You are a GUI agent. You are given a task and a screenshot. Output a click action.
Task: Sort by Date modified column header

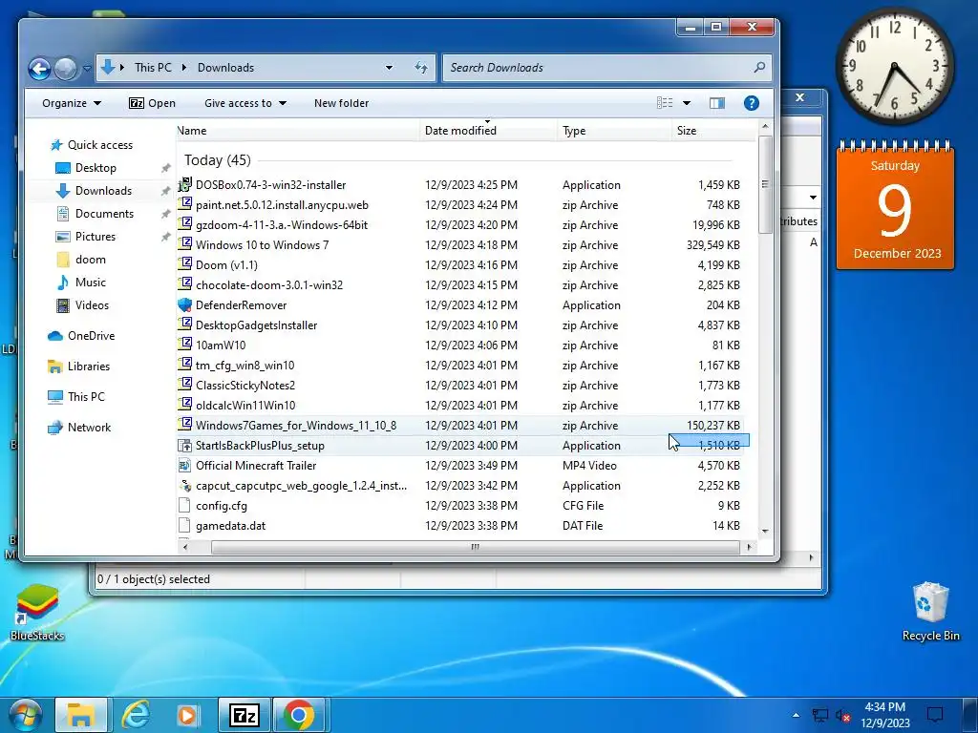coord(488,130)
